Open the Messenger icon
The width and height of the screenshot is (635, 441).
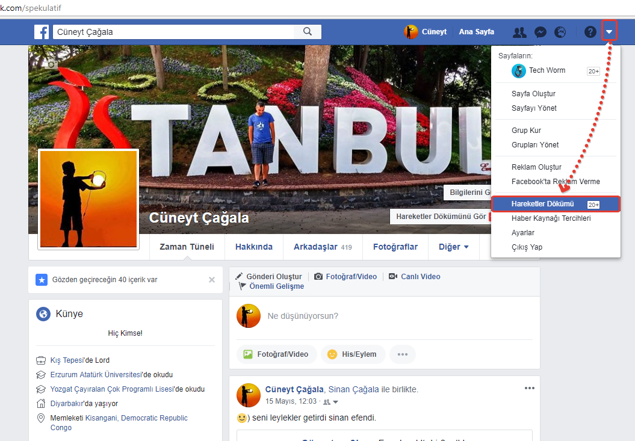click(x=540, y=32)
